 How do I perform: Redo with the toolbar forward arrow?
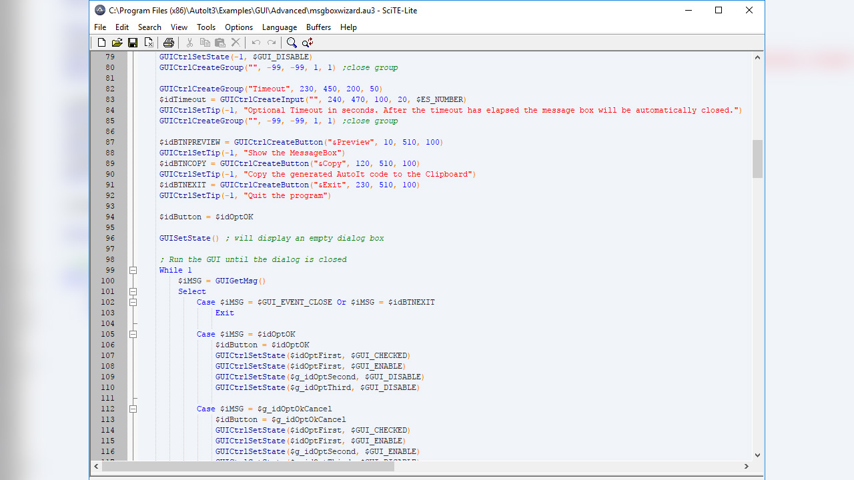272,43
